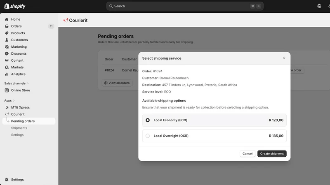Image resolution: width=330 pixels, height=185 pixels.
Task: Click the Courierit app icon in sidebar
Action: (x=7, y=114)
